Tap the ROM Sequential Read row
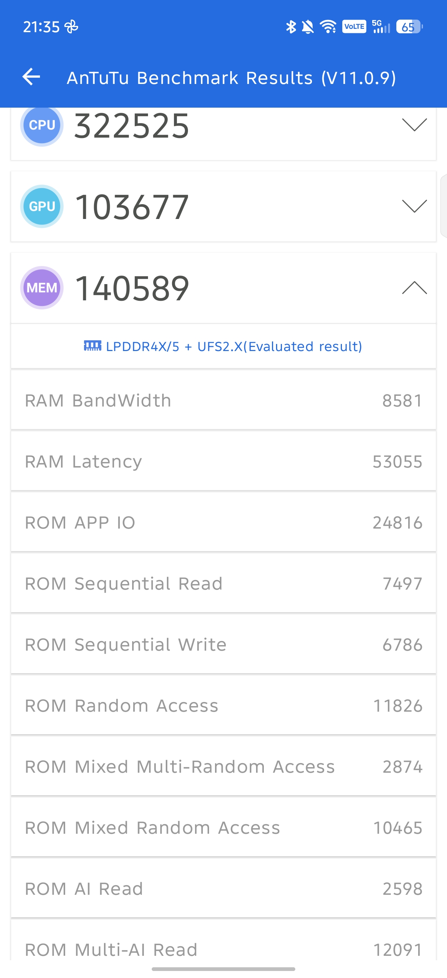The width and height of the screenshot is (447, 978). (x=223, y=584)
